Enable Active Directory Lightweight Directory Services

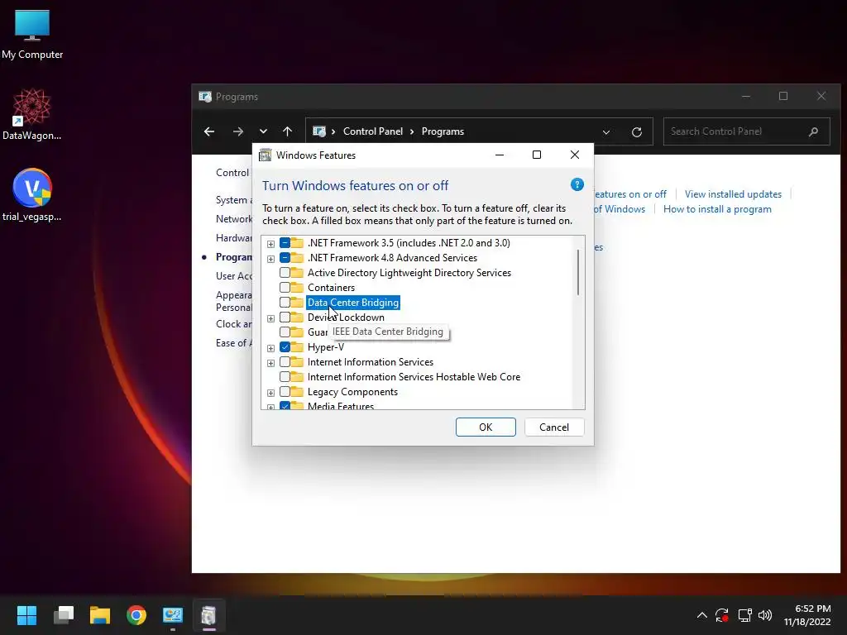[x=285, y=273]
